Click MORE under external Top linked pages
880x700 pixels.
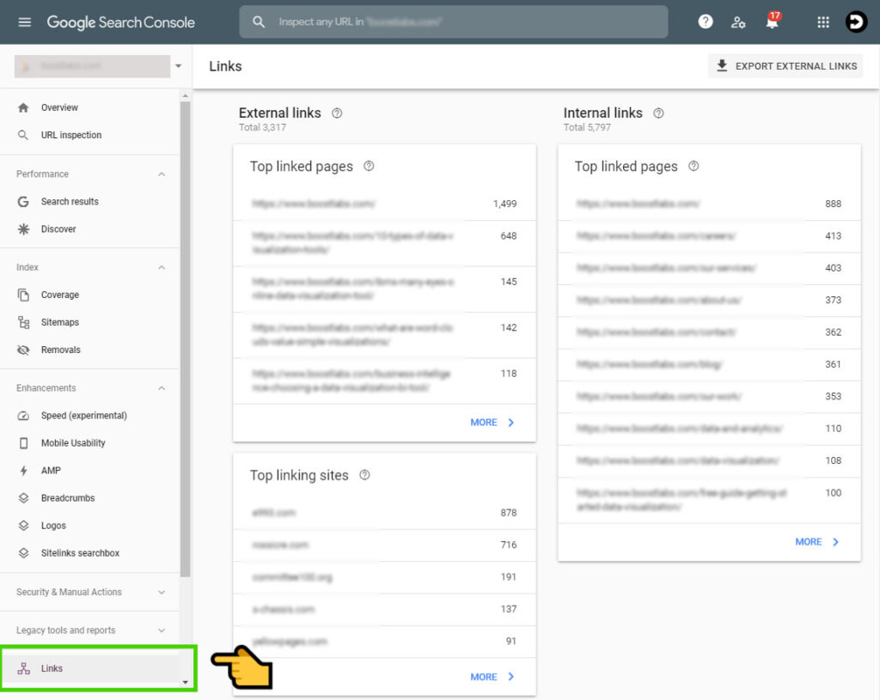tap(492, 423)
